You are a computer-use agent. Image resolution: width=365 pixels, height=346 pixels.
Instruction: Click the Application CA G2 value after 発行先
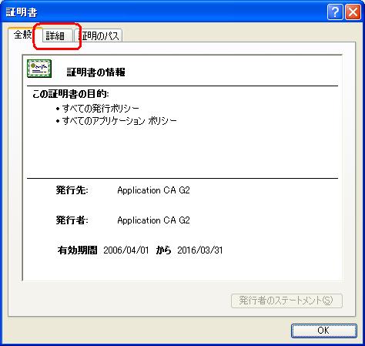point(153,190)
